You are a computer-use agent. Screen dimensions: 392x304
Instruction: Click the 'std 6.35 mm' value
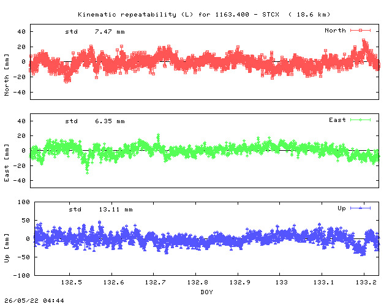point(95,121)
